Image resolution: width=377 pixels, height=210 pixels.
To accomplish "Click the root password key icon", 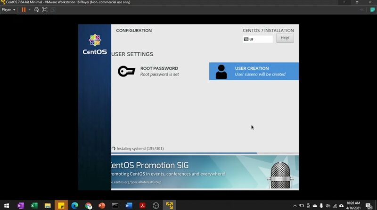I will pyautogui.click(x=126, y=71).
